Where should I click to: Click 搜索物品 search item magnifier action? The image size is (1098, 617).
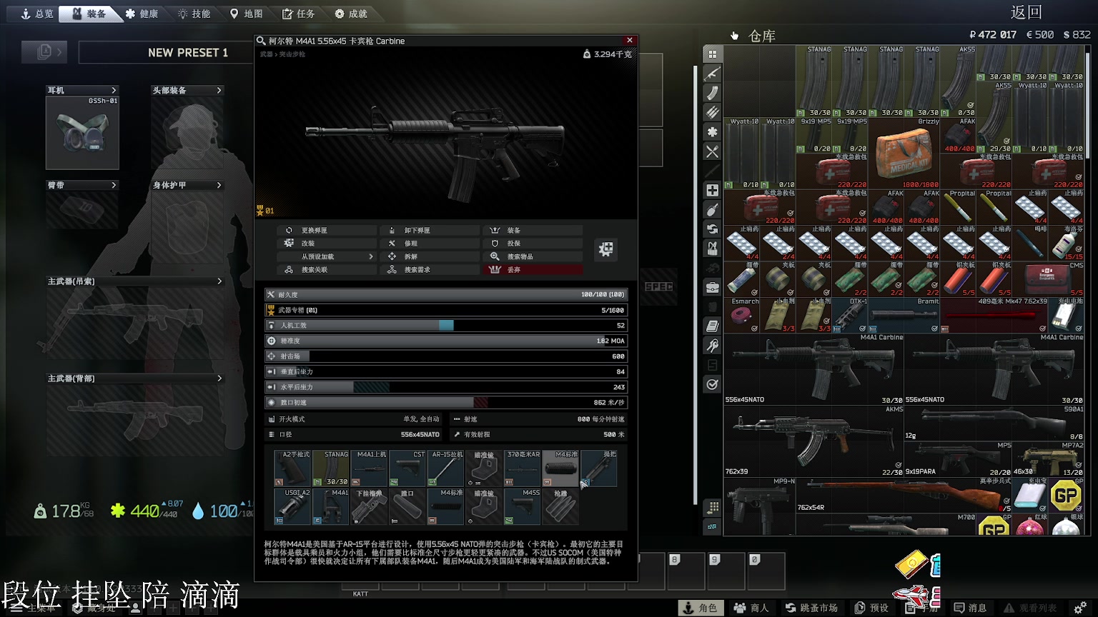pyautogui.click(x=533, y=256)
